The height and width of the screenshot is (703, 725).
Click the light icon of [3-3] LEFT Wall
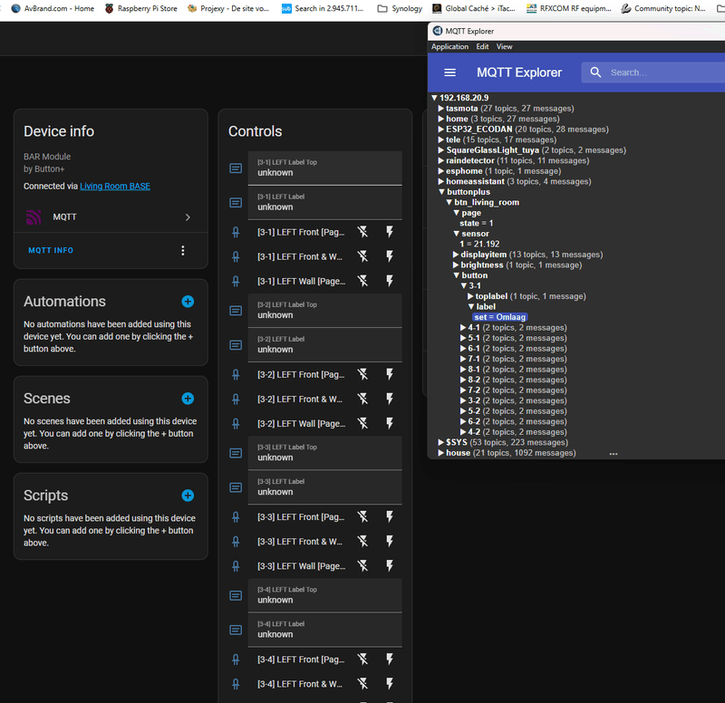click(x=236, y=565)
